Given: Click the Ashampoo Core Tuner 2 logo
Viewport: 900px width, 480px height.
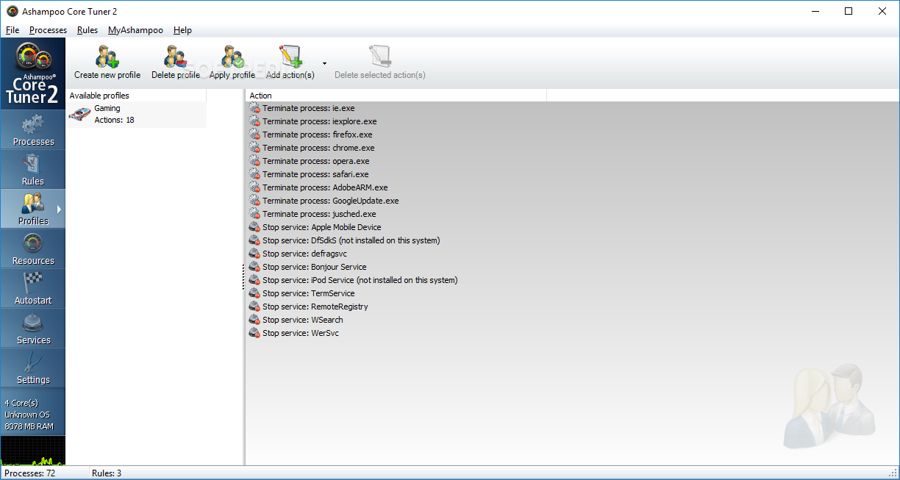Looking at the screenshot, I should [33, 74].
